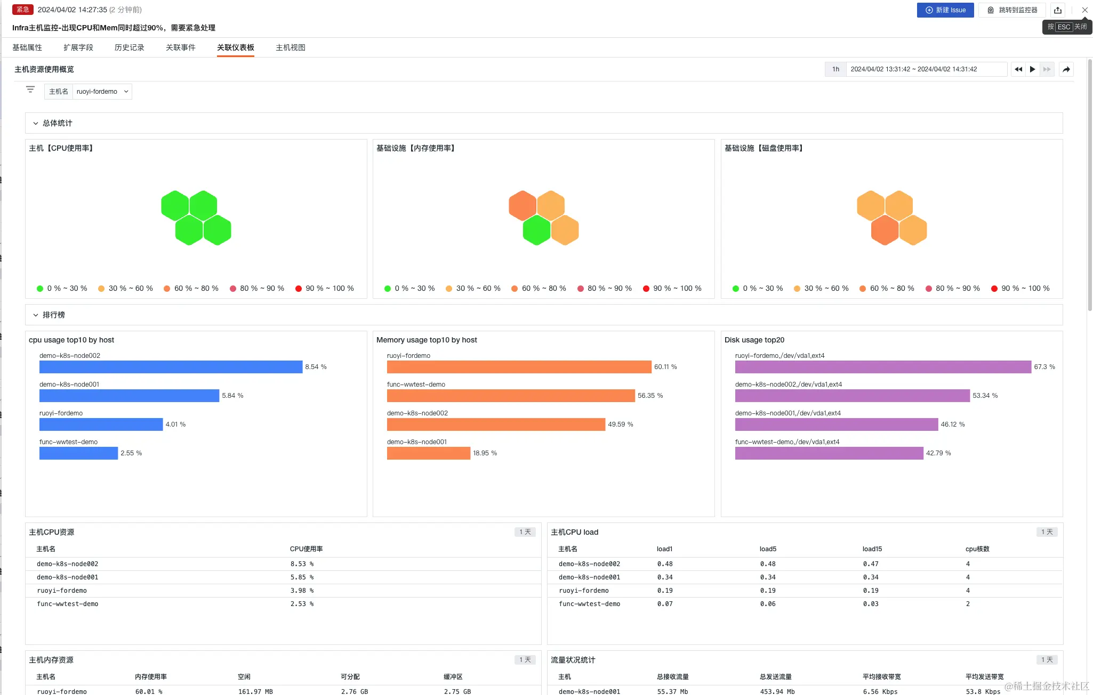1093x695 pixels.
Task: Click the fast-forward time range button
Action: 1047,69
